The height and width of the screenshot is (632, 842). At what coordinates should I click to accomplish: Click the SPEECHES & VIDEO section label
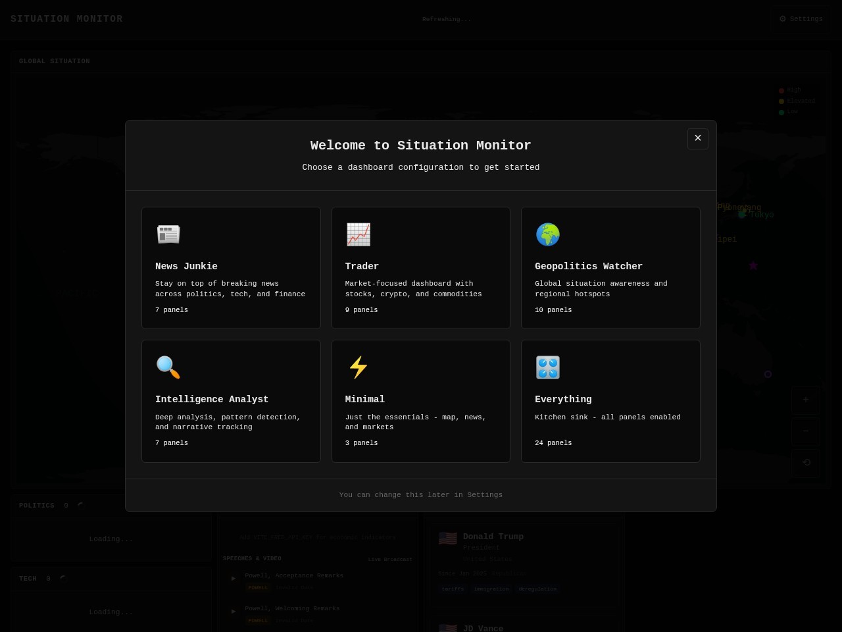click(x=252, y=558)
